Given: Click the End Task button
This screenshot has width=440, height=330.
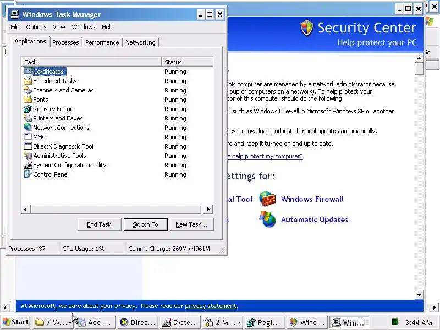Looking at the screenshot, I should [x=99, y=224].
